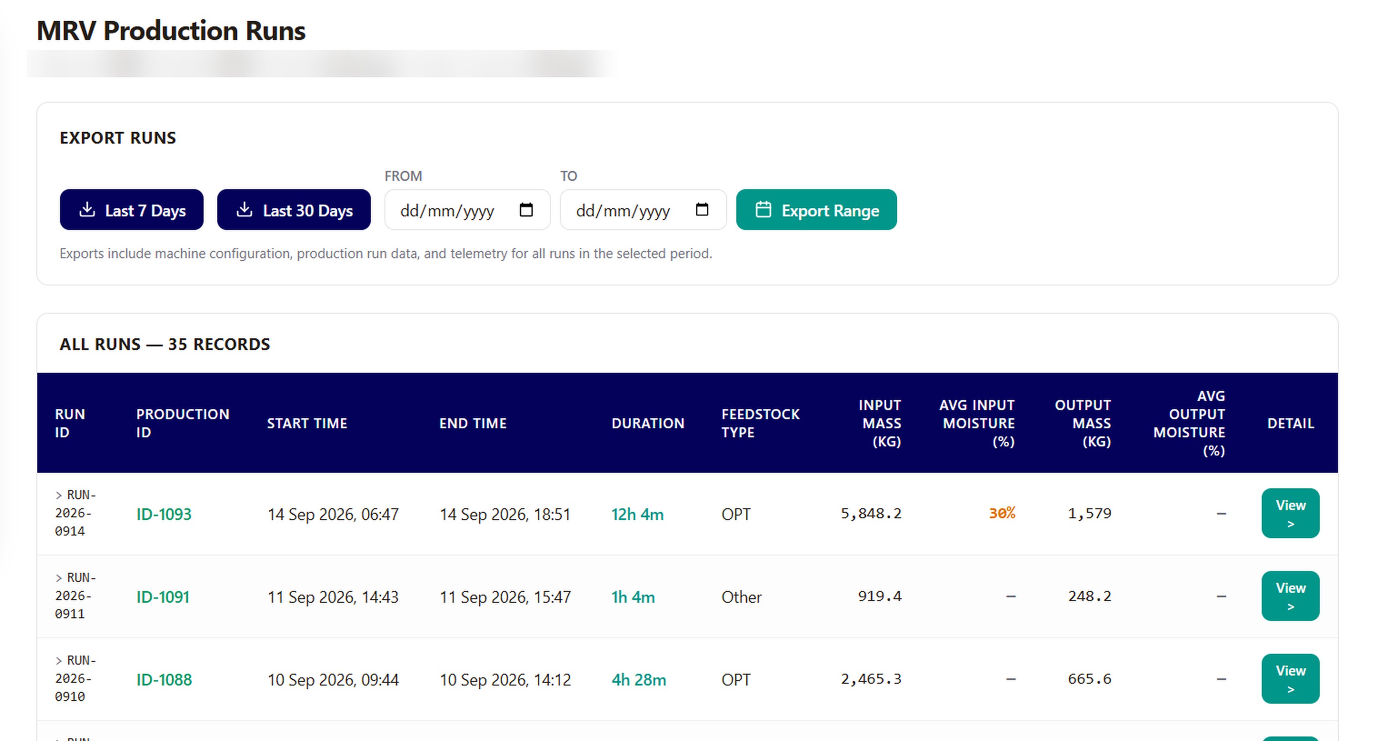
Task: Click start time 14 Sep 2026, 06:47
Action: pyautogui.click(x=333, y=514)
